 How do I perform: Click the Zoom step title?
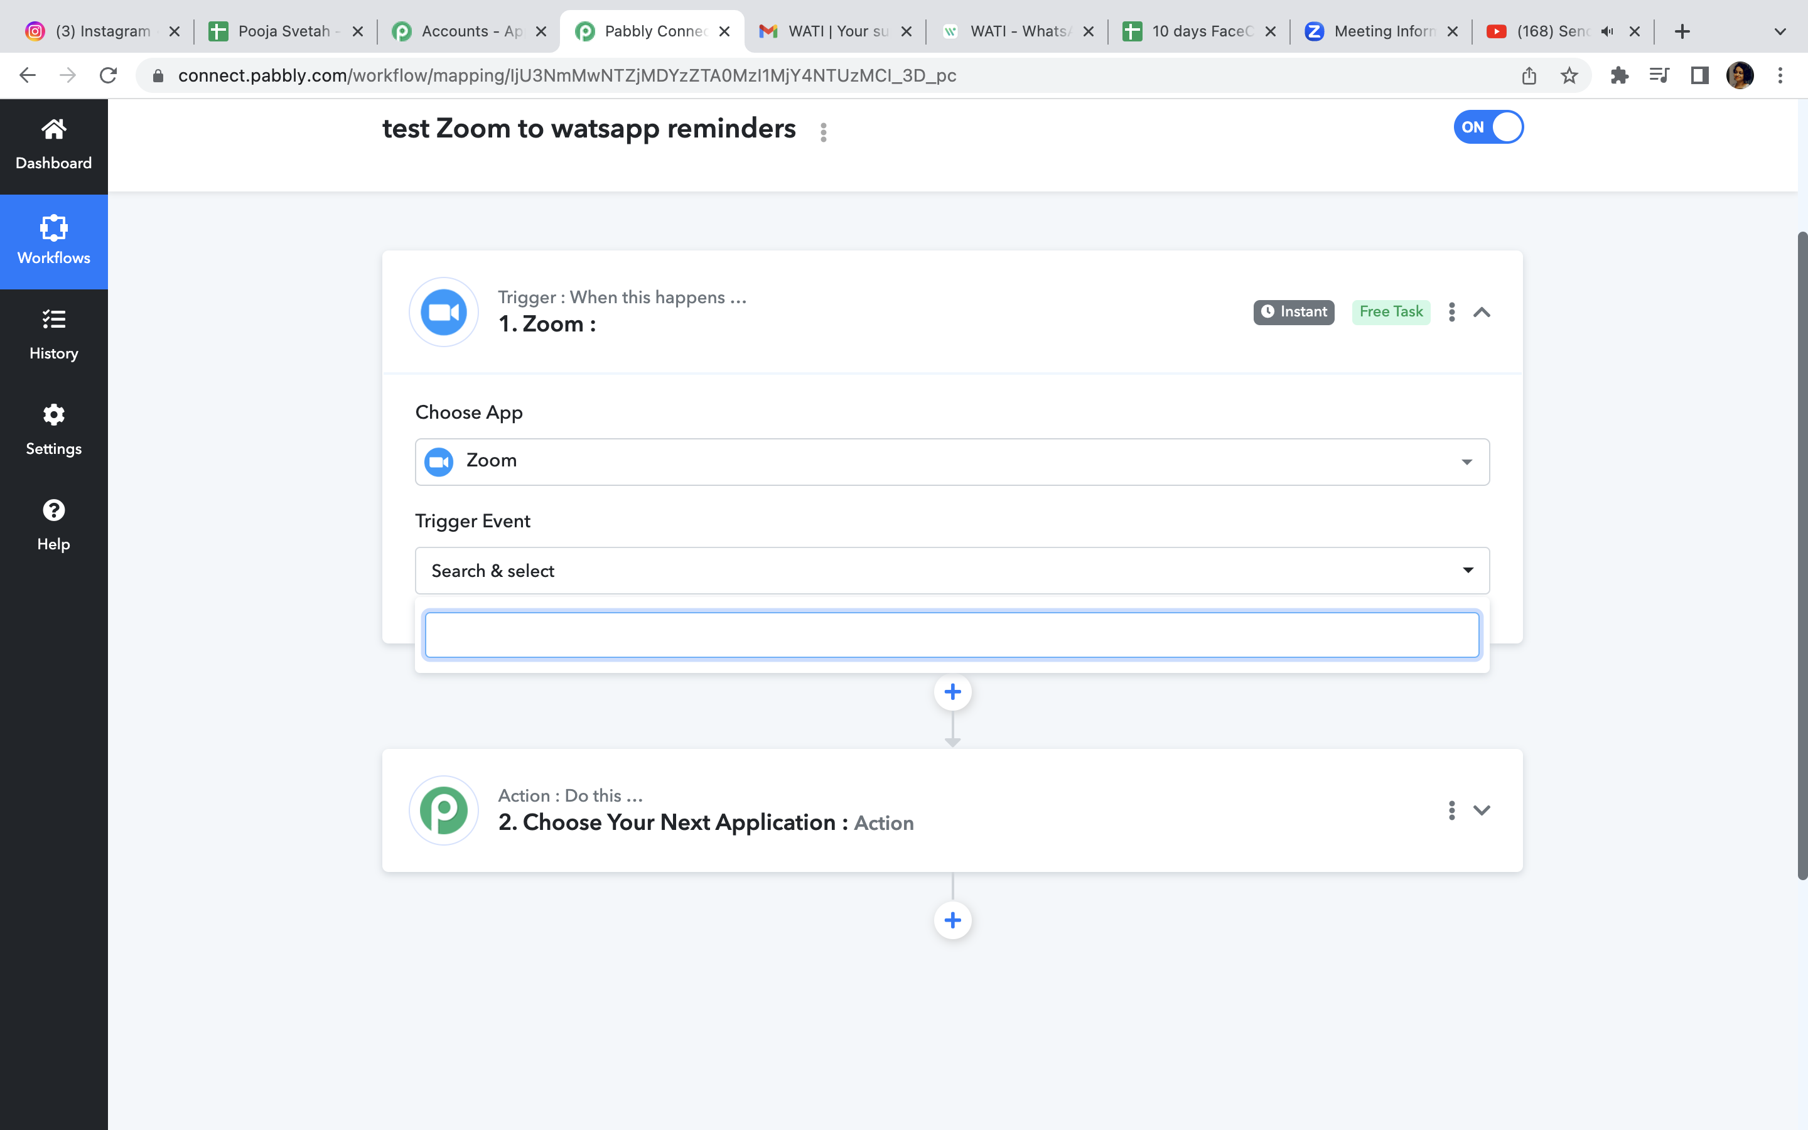[547, 325]
